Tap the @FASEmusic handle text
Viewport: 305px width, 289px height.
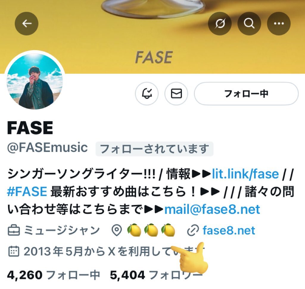coord(47,147)
